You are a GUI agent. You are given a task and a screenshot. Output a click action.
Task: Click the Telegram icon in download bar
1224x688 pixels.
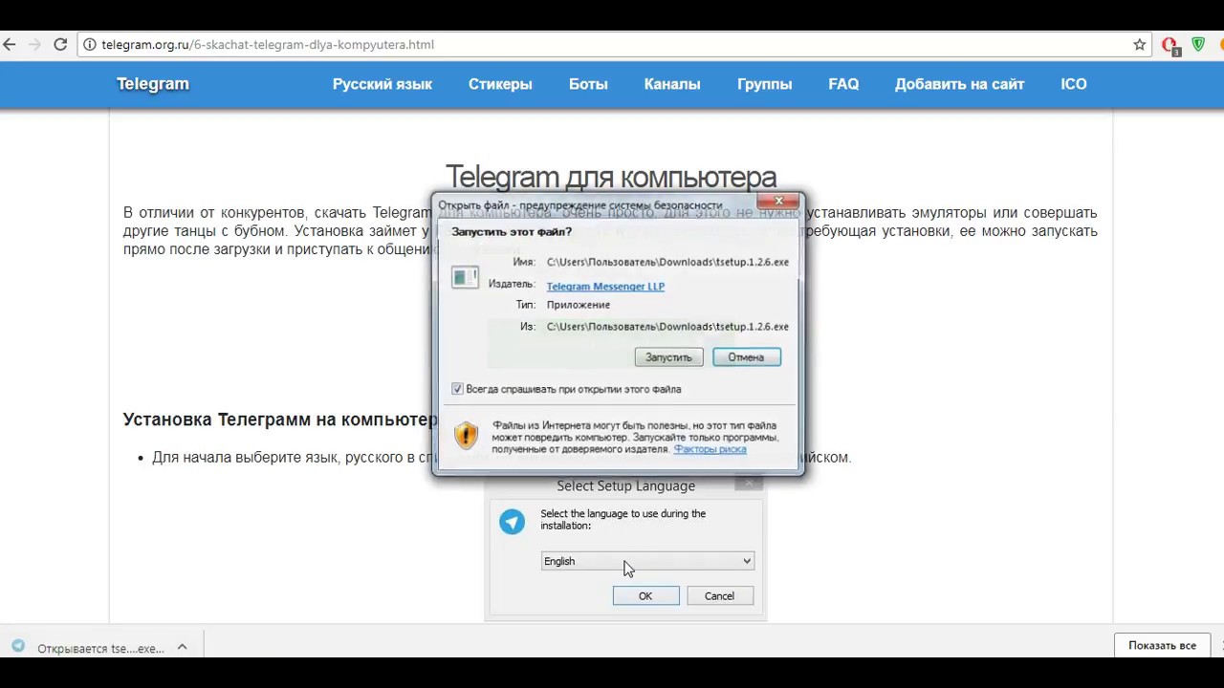[x=18, y=646]
